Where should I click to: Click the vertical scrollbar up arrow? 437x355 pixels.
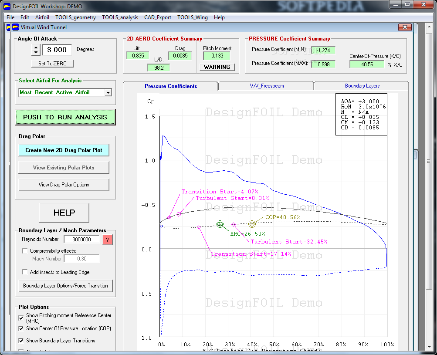point(429,27)
